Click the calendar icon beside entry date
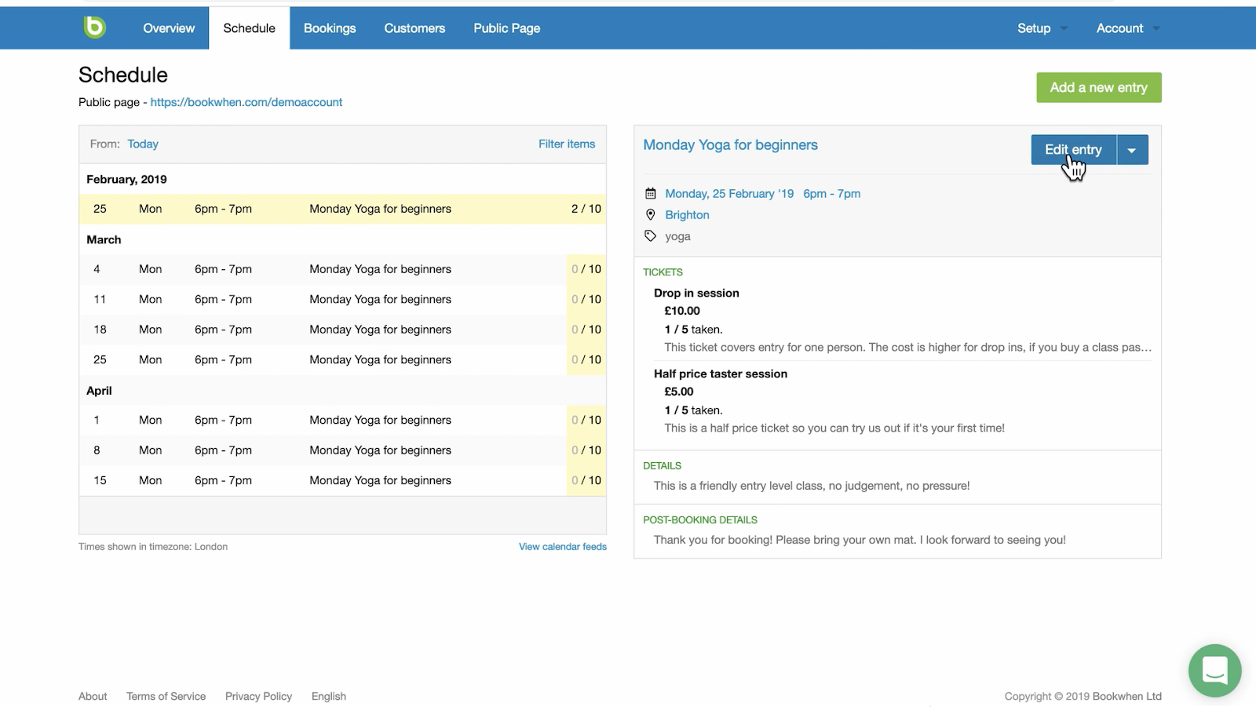The width and height of the screenshot is (1256, 707). point(650,194)
